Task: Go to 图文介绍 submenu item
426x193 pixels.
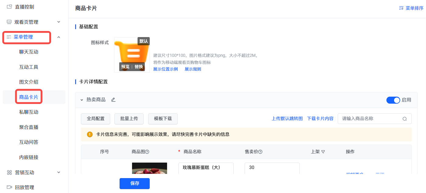Action: pyautogui.click(x=29, y=82)
